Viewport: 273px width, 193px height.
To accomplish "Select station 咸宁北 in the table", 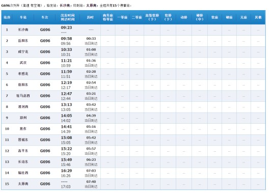I will (23, 51).
